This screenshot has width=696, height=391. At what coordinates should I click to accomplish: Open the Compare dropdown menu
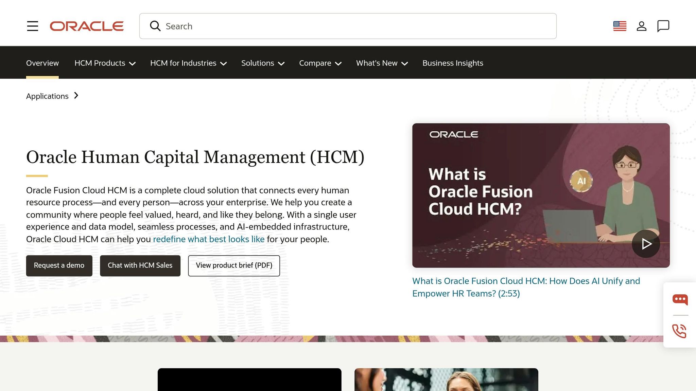click(x=320, y=63)
